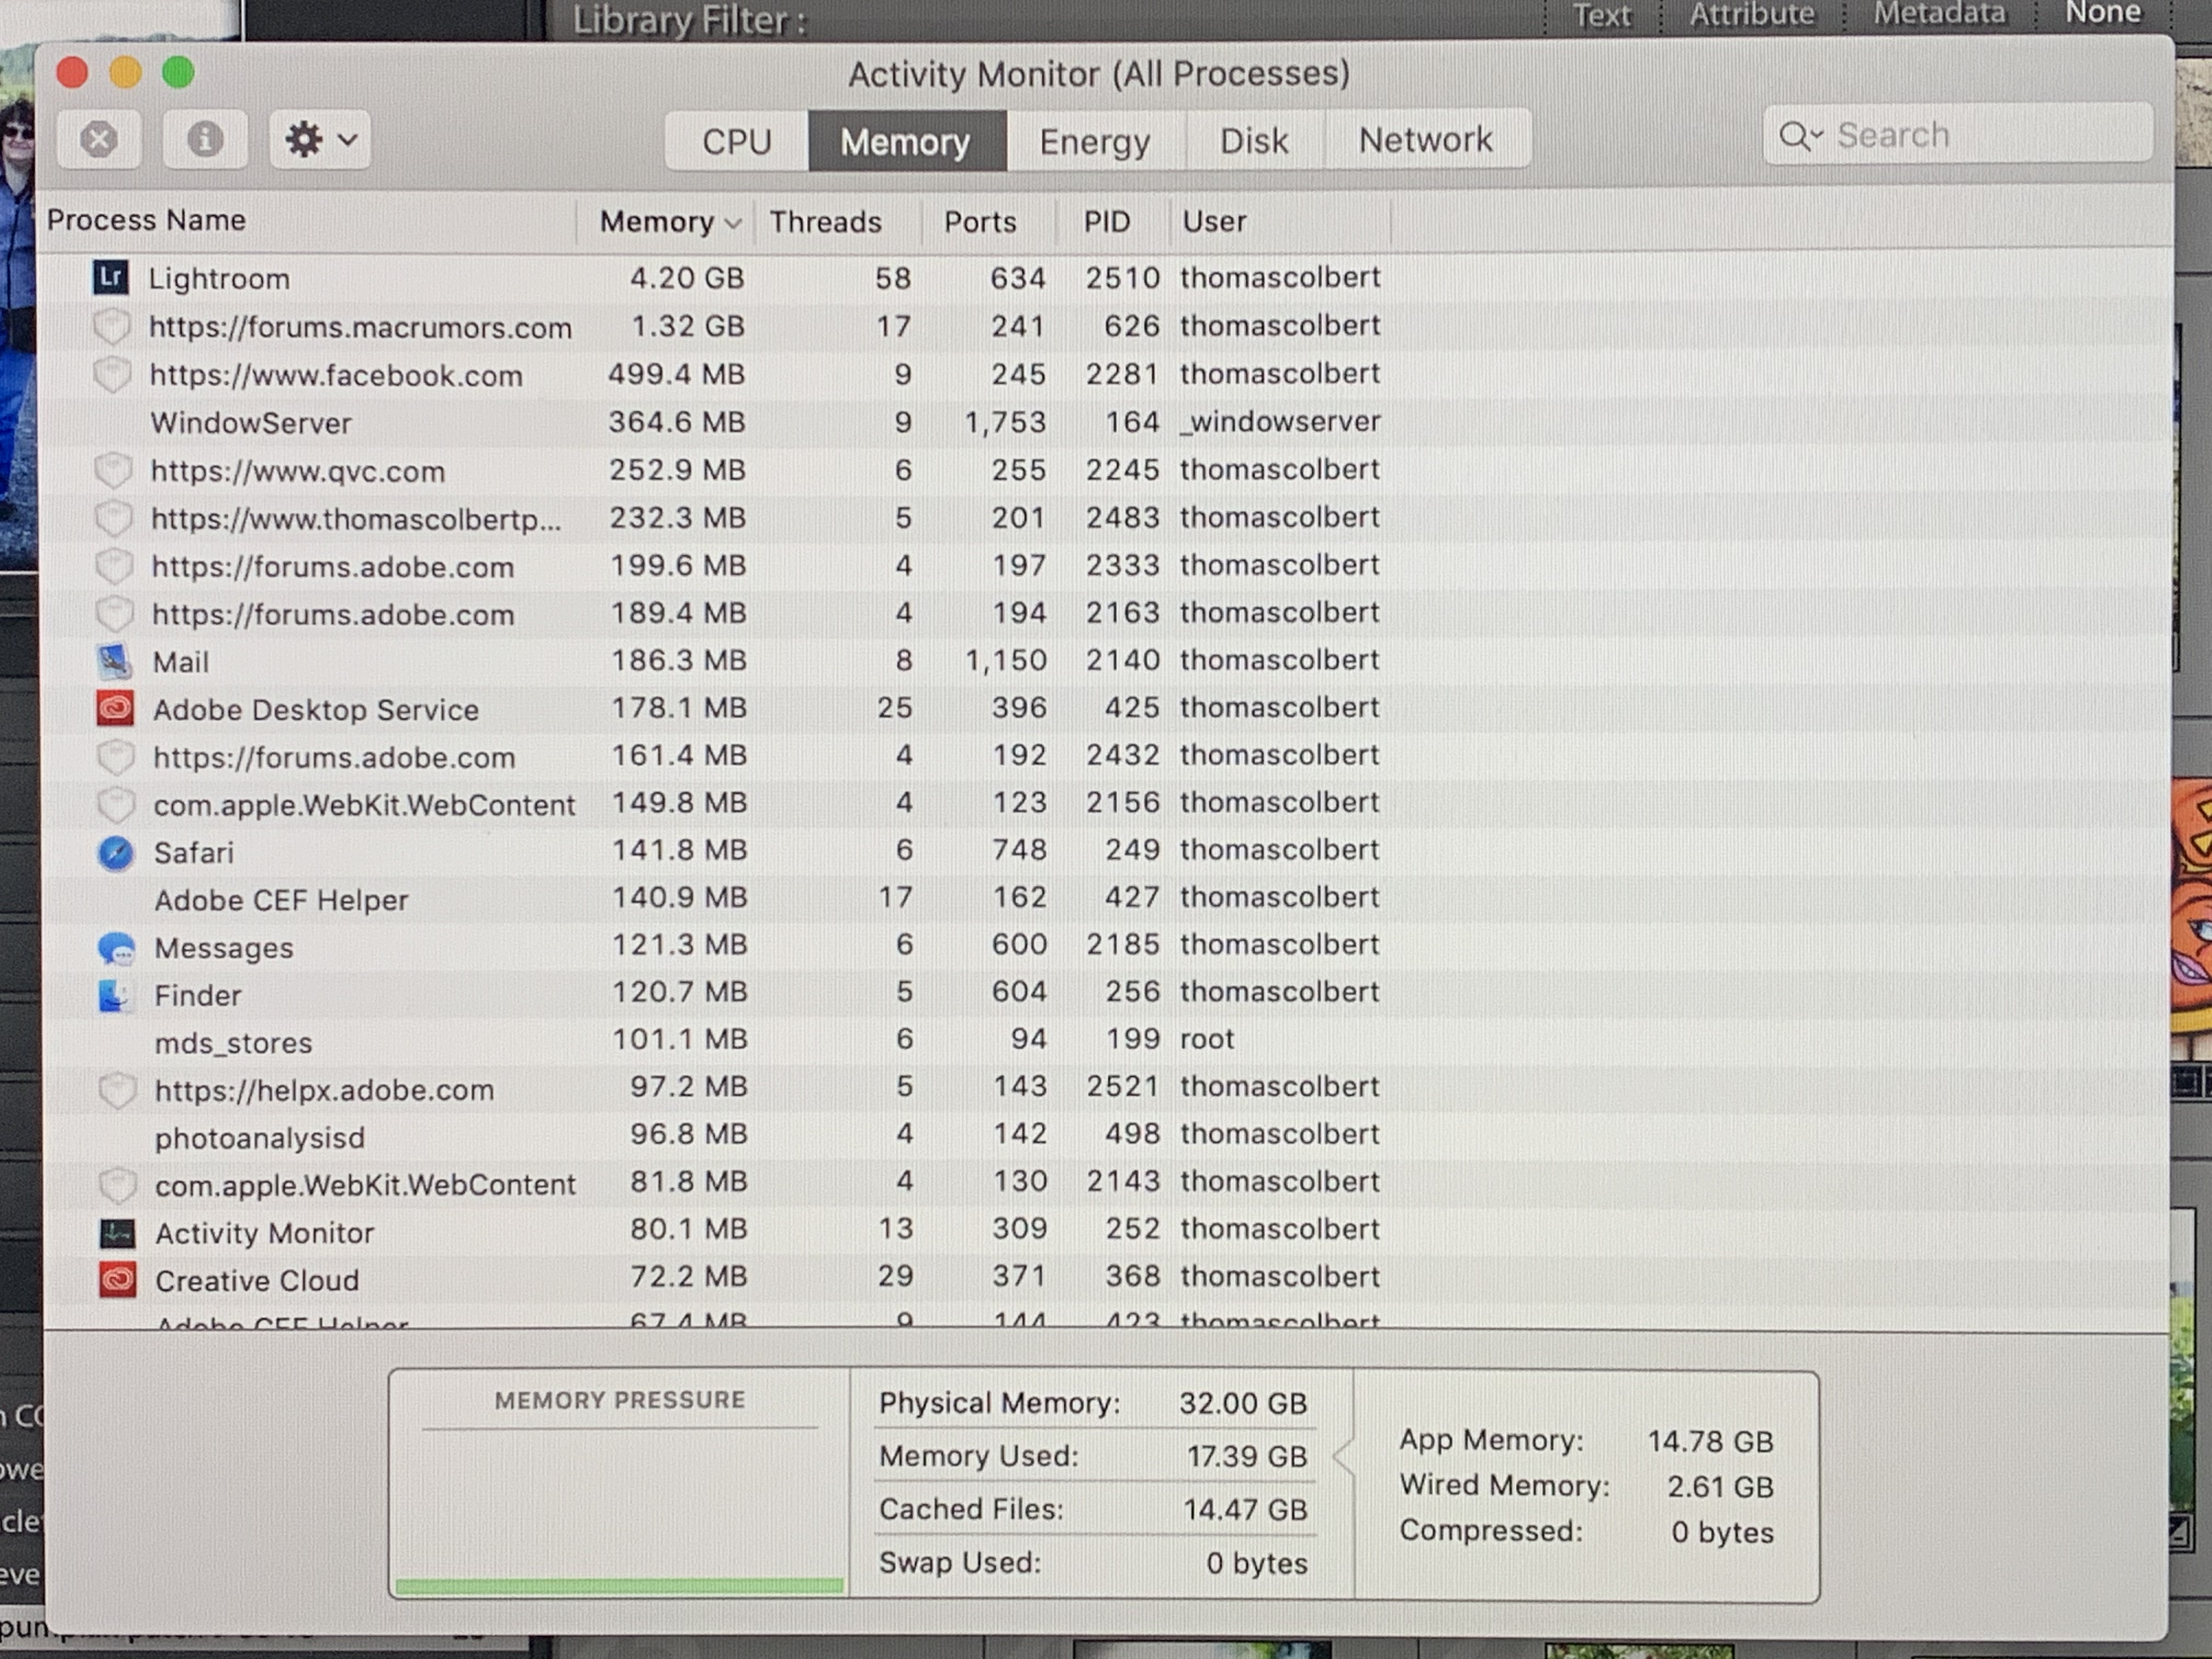Click the Lightroom app icon in process list
Viewport: 2212px width, 1659px height.
click(x=110, y=277)
